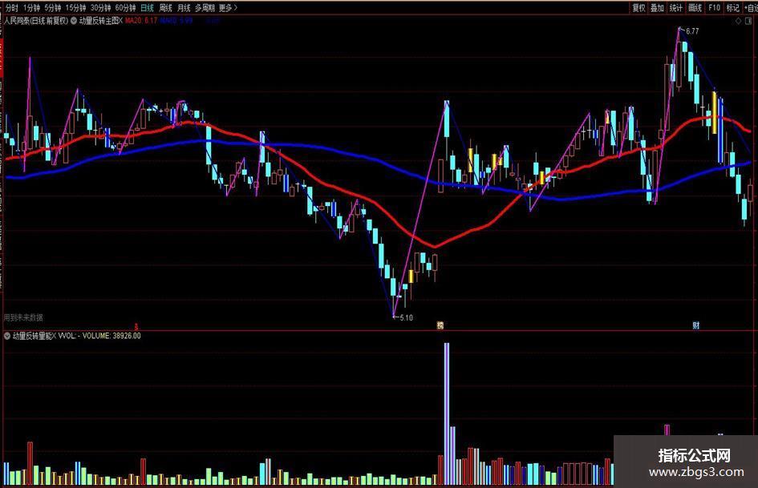
Task: Click the 用到未来数据 warning text
Action: [x=23, y=317]
